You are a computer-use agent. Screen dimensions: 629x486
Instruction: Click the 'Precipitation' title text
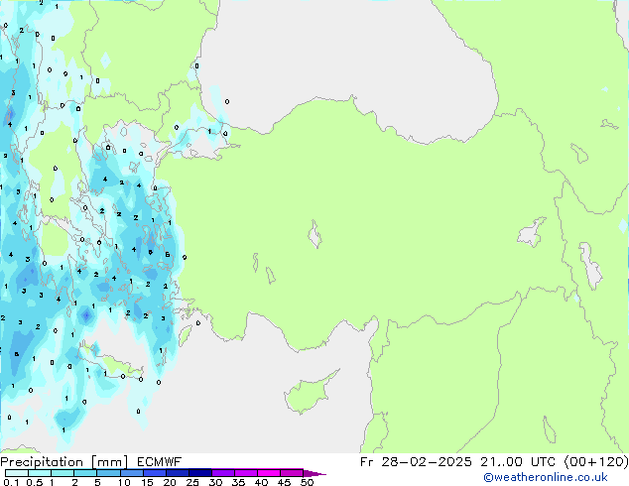click(42, 462)
